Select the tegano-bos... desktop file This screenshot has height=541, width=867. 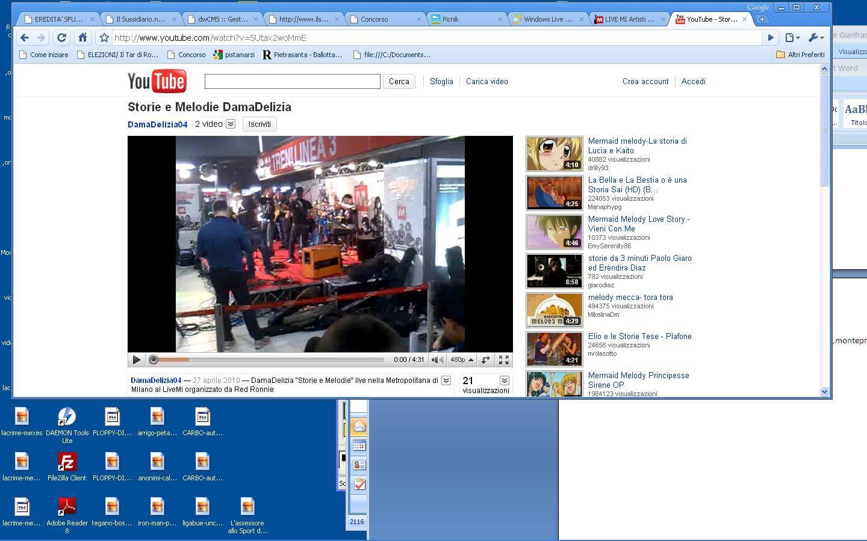coord(112,512)
